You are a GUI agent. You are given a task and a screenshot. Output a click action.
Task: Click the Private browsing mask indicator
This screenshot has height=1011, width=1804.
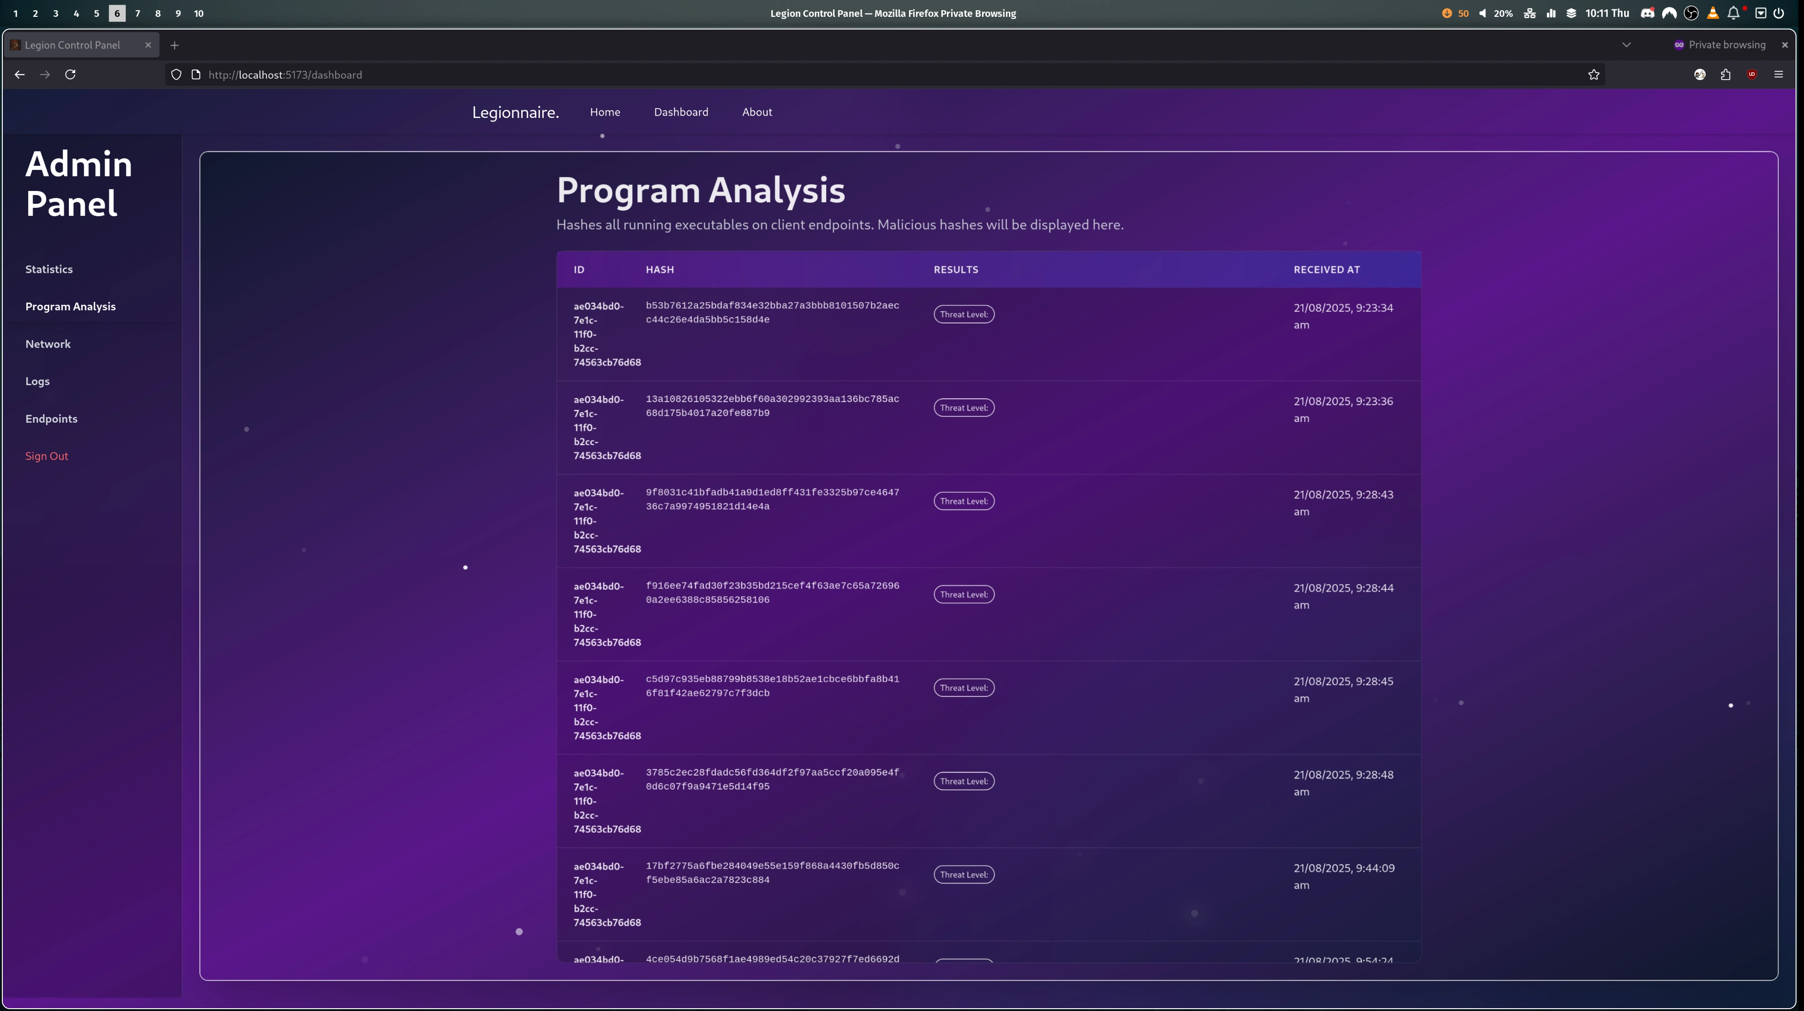point(1678,45)
